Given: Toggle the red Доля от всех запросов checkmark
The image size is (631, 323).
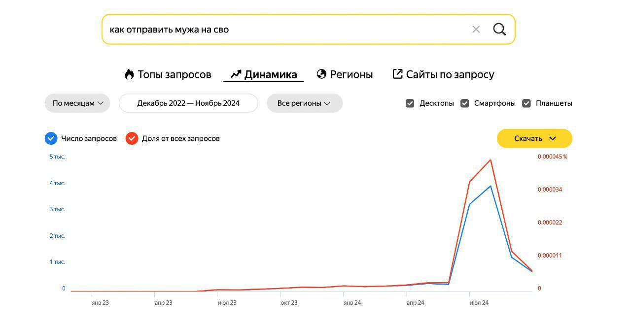Looking at the screenshot, I should 132,138.
